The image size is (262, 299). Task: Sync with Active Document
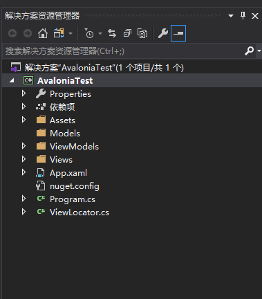pyautogui.click(x=112, y=33)
